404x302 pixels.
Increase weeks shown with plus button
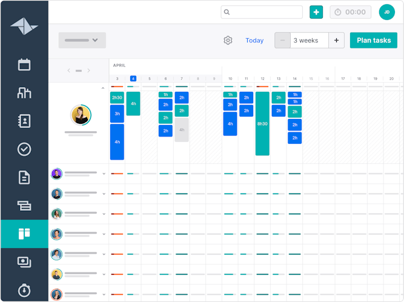337,40
